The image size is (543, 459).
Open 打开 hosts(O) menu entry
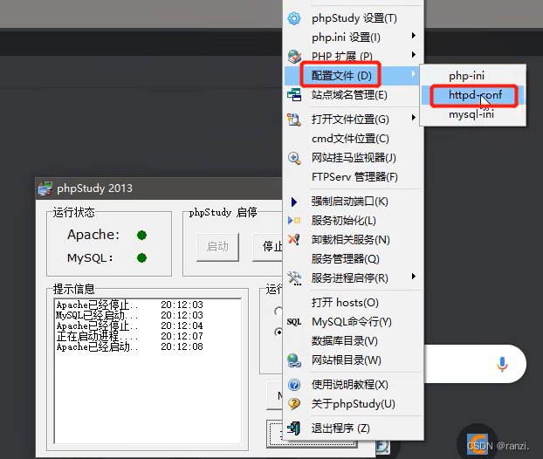pyautogui.click(x=354, y=303)
